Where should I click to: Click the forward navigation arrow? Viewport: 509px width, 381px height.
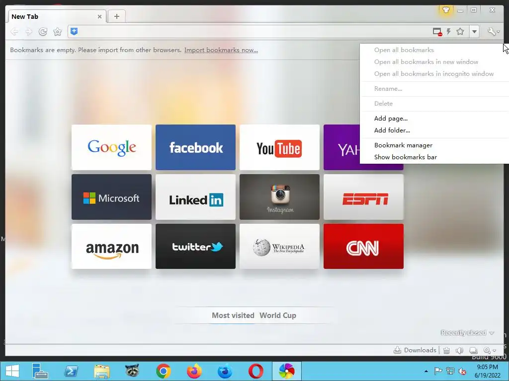coord(28,31)
